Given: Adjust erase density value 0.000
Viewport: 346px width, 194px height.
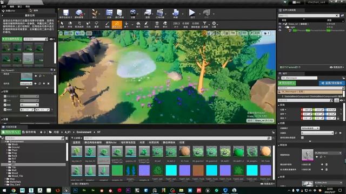Looking at the screenshot, I should [196, 23].
